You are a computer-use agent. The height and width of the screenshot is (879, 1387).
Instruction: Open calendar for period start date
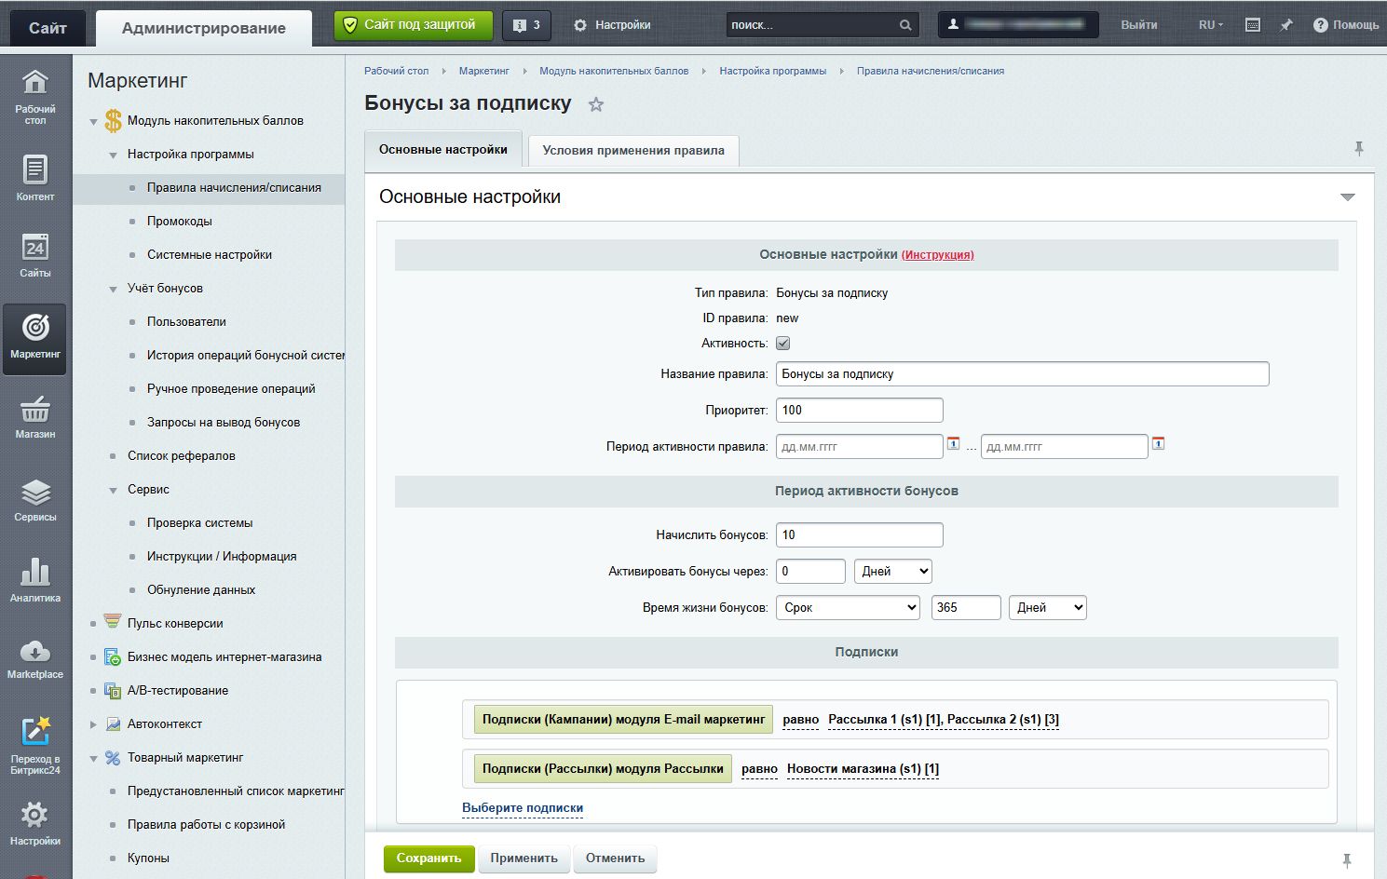click(x=953, y=443)
